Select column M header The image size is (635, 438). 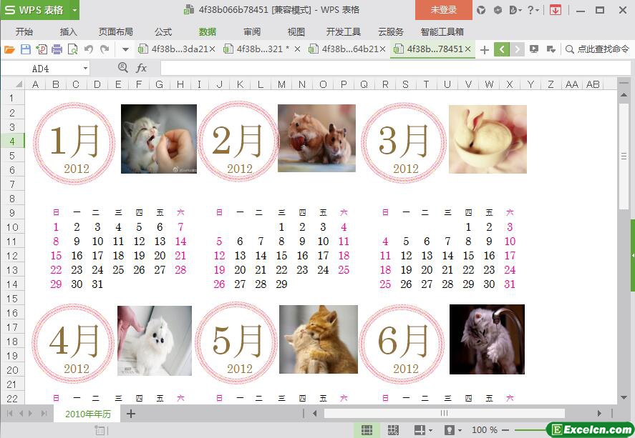click(281, 84)
